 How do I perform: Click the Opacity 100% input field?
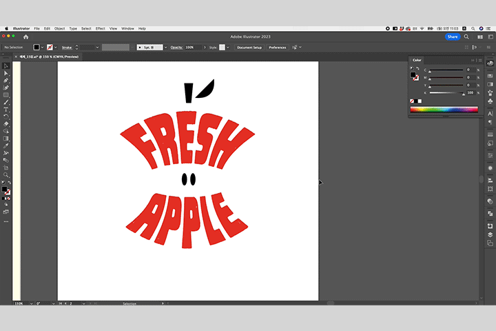[x=193, y=48]
